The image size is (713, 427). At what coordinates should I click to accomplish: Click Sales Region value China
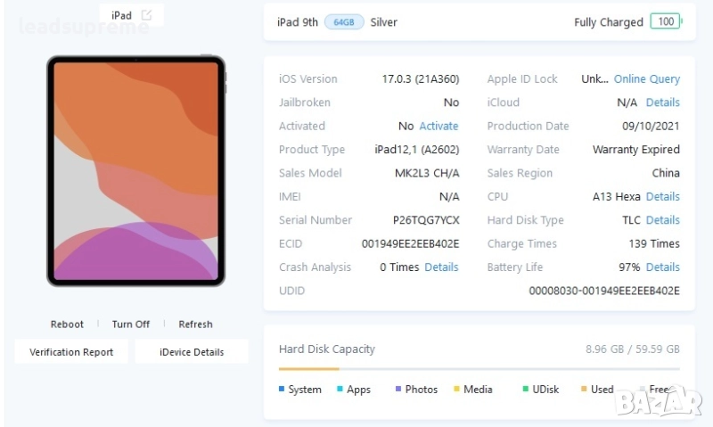(x=666, y=173)
